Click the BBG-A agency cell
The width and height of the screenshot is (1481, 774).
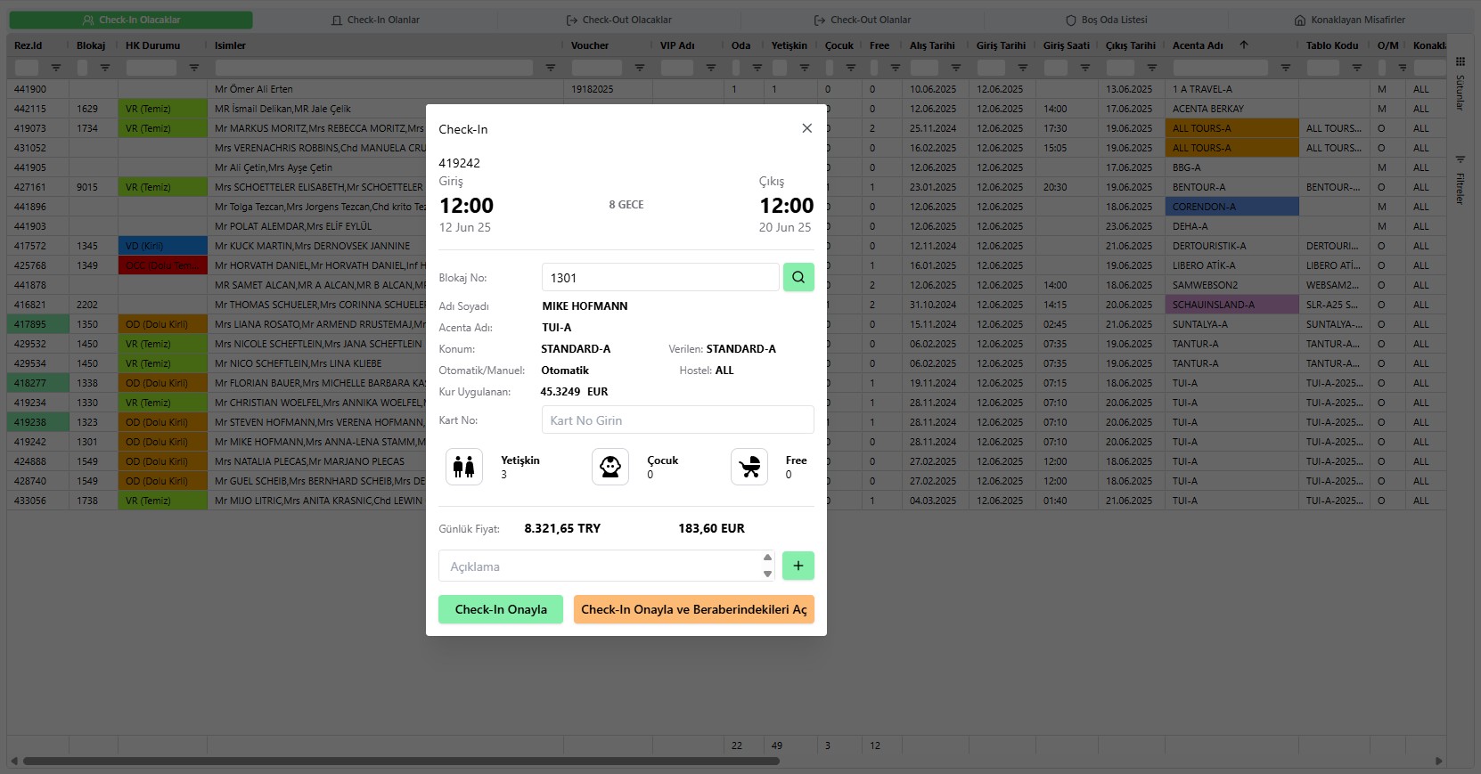1231,167
